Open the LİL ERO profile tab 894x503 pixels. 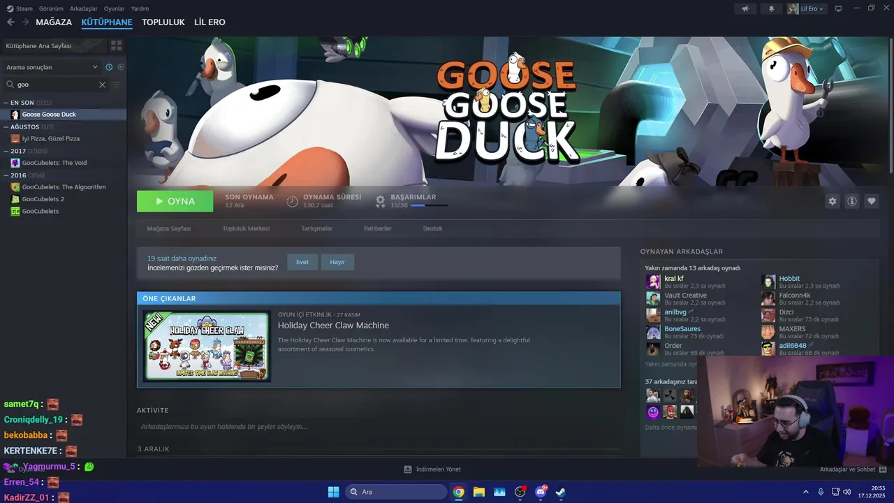click(x=210, y=22)
